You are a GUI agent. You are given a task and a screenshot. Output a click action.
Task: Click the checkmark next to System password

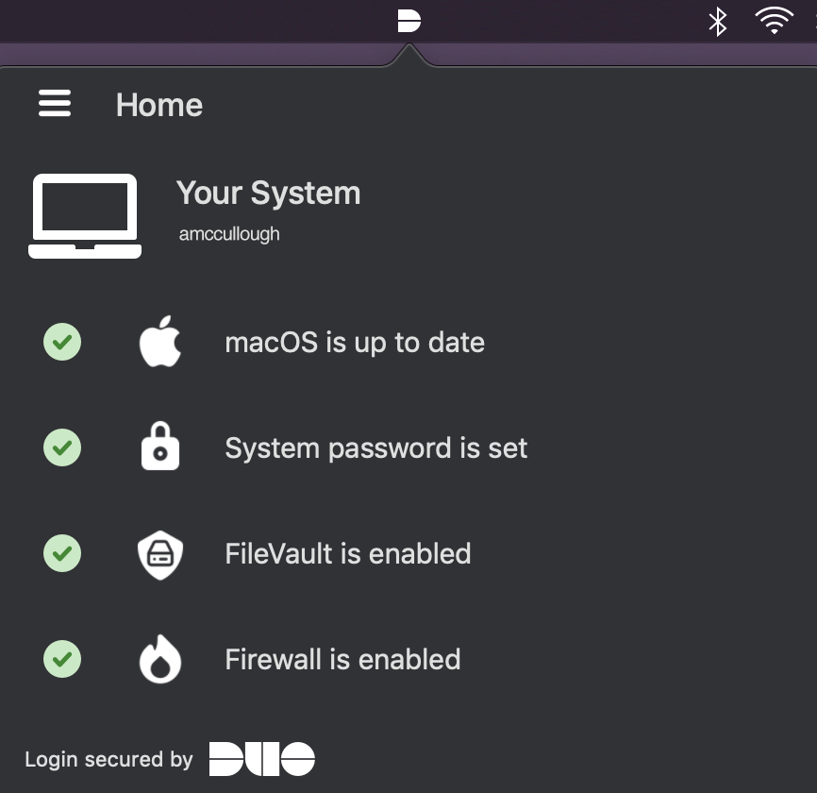62,447
